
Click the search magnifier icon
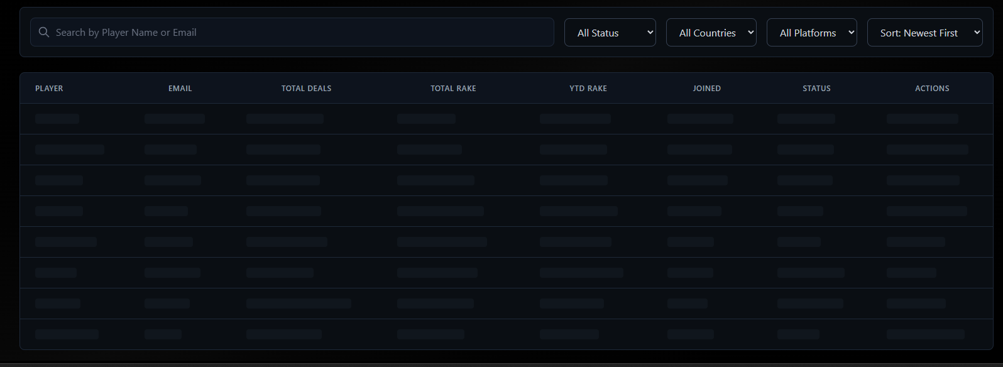[44, 32]
